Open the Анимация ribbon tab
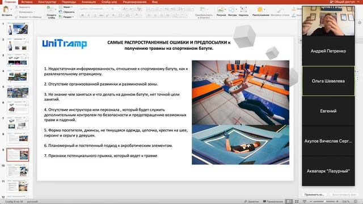 88,2
